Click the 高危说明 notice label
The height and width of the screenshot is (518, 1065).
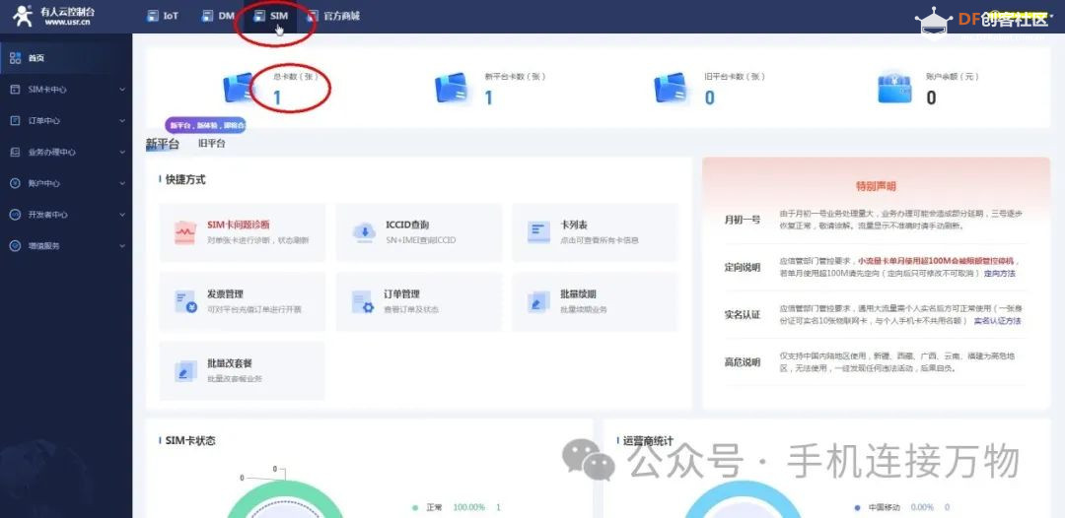742,362
